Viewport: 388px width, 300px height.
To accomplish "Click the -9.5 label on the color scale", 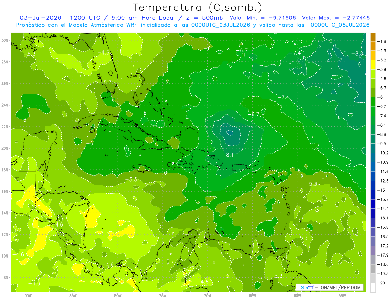I will (382, 143).
